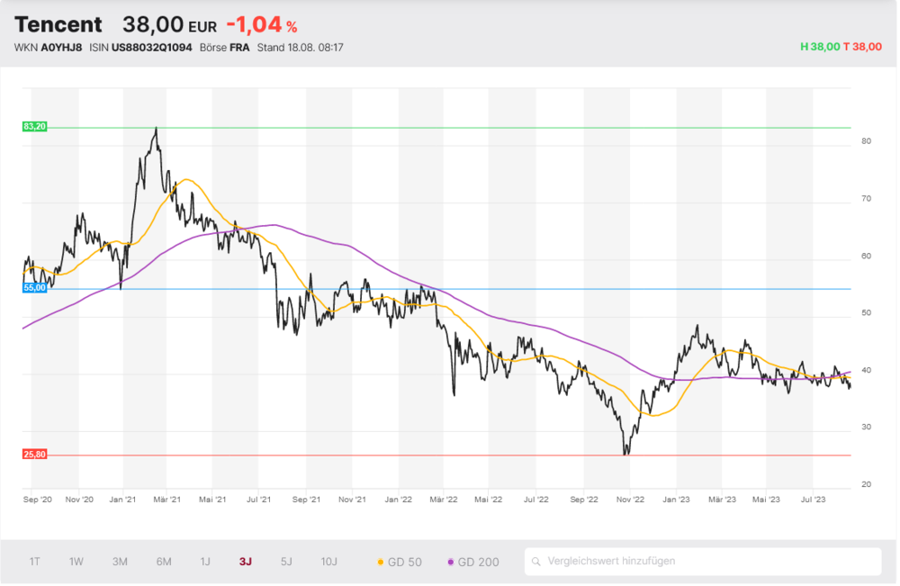Show the 1J one-year chart
This screenshot has width=900, height=586.
205,563
